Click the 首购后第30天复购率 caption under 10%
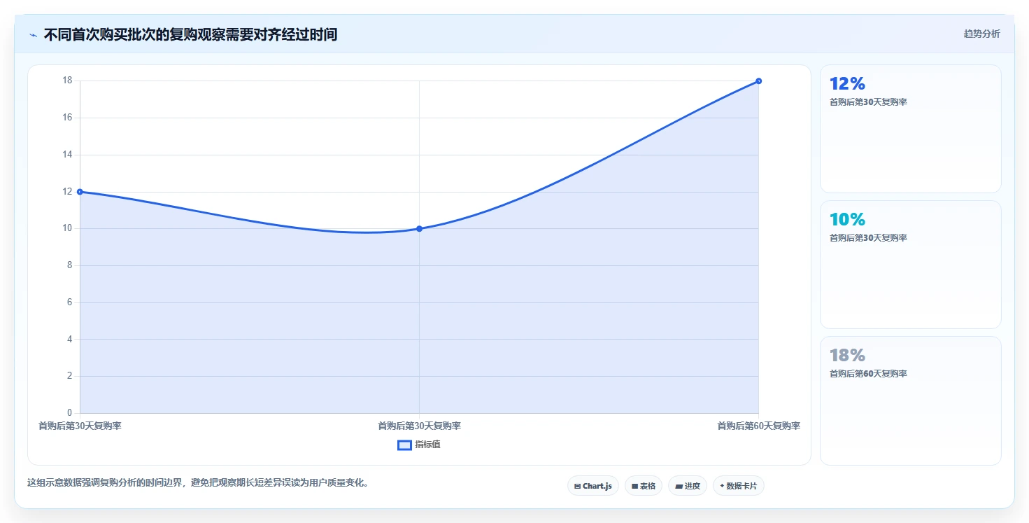This screenshot has height=523, width=1029. (868, 238)
